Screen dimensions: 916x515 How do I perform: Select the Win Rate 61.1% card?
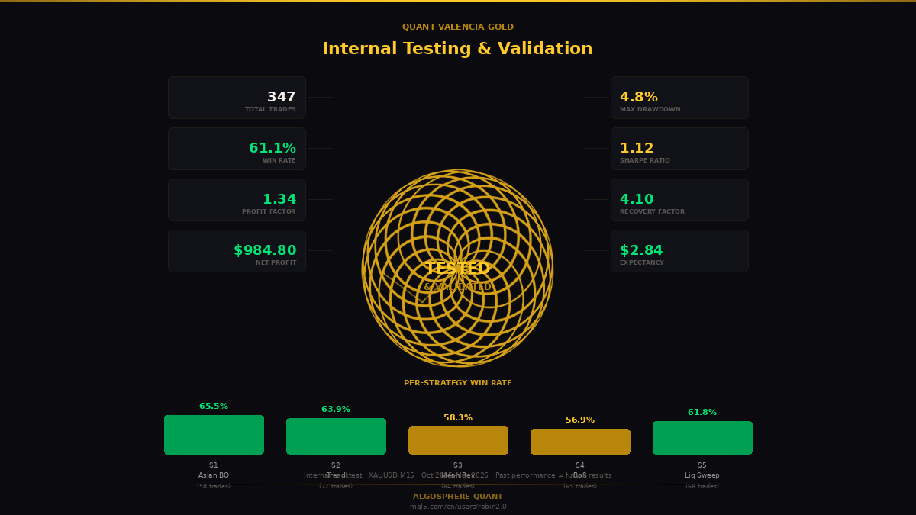tap(237, 149)
